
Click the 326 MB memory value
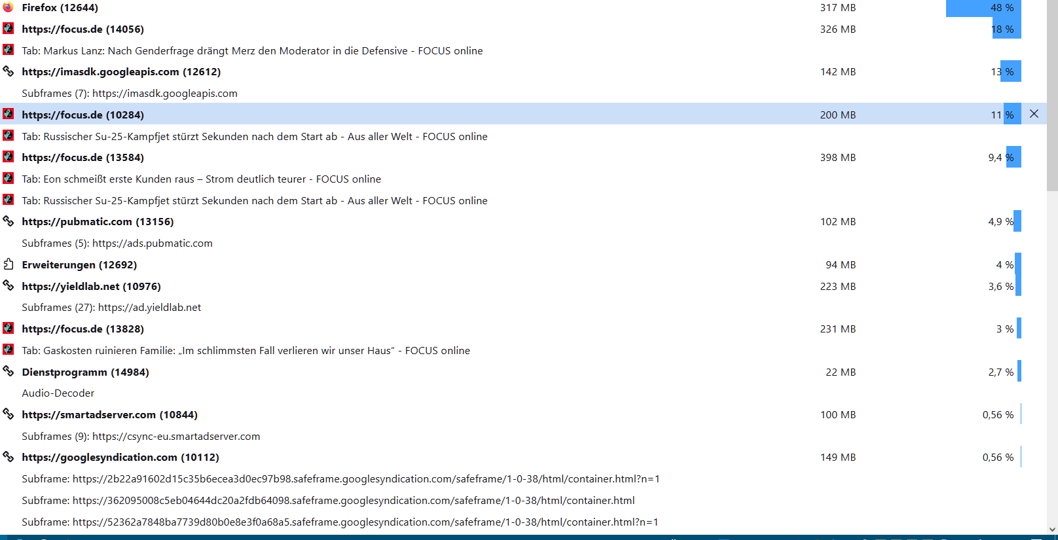838,29
